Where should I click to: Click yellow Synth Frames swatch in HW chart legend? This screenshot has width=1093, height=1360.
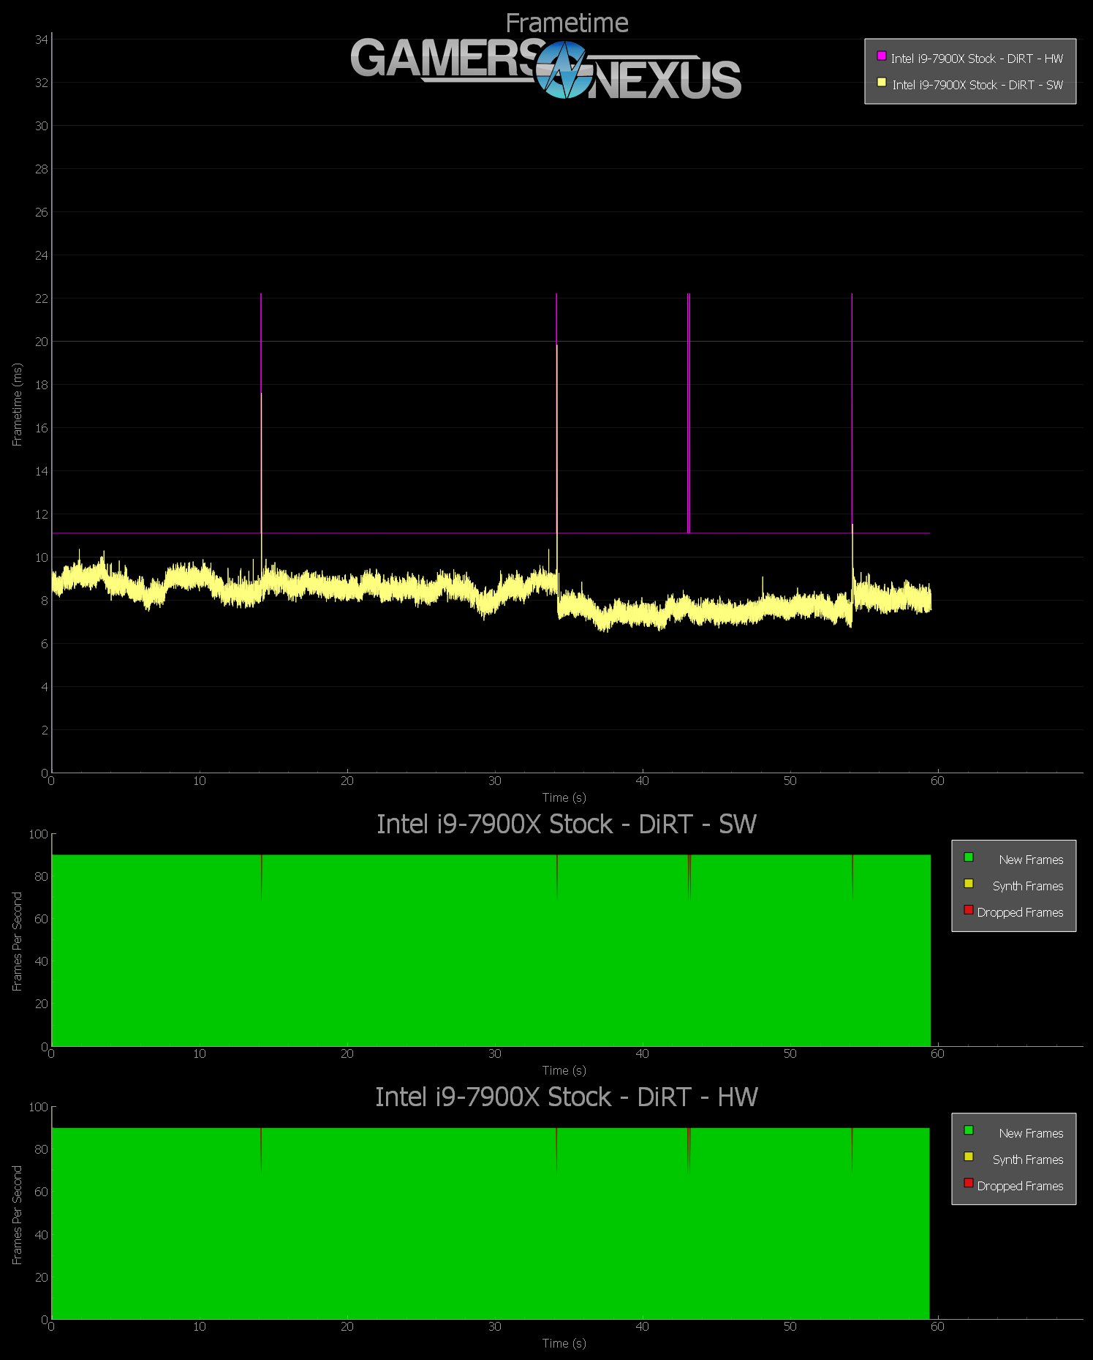tap(969, 1157)
